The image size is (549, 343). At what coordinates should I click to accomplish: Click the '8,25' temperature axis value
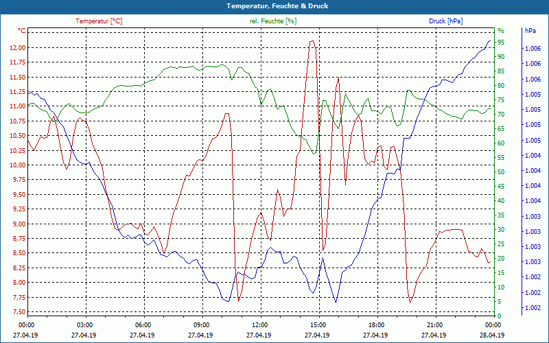[19, 268]
